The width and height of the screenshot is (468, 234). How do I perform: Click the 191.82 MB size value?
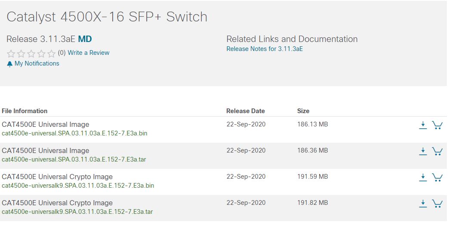pos(312,203)
